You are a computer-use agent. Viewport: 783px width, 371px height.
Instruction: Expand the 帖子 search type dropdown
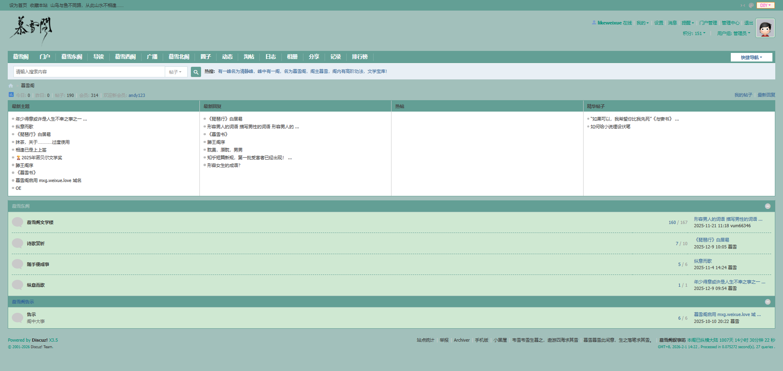175,72
